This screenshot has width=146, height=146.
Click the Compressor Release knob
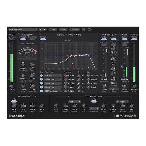pos(113,80)
